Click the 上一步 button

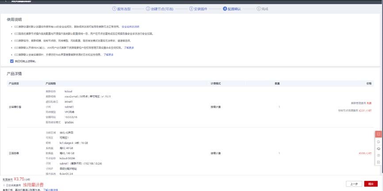point(354,184)
